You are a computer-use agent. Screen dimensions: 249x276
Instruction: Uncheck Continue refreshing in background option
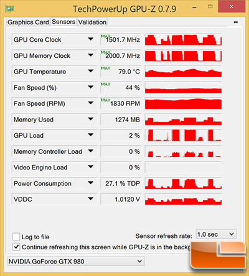(x=16, y=247)
